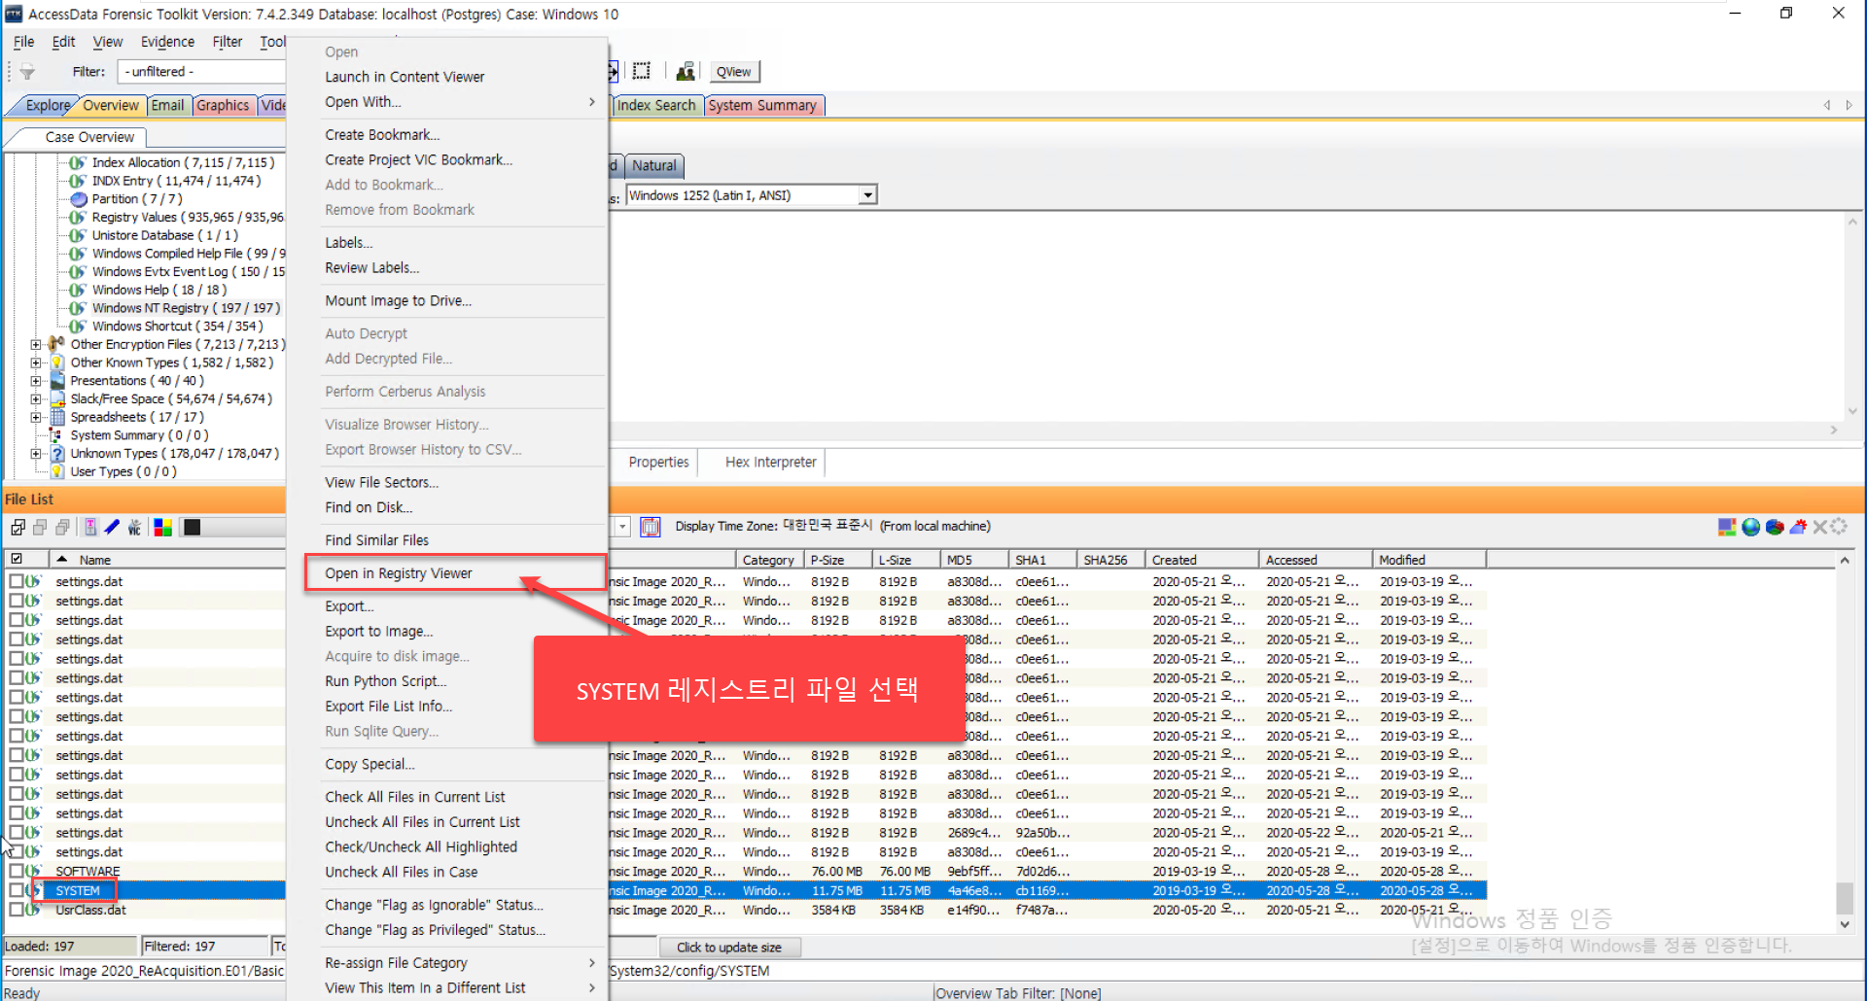Choose Launch in Content Viewer
The image size is (1867, 1001).
[405, 77]
